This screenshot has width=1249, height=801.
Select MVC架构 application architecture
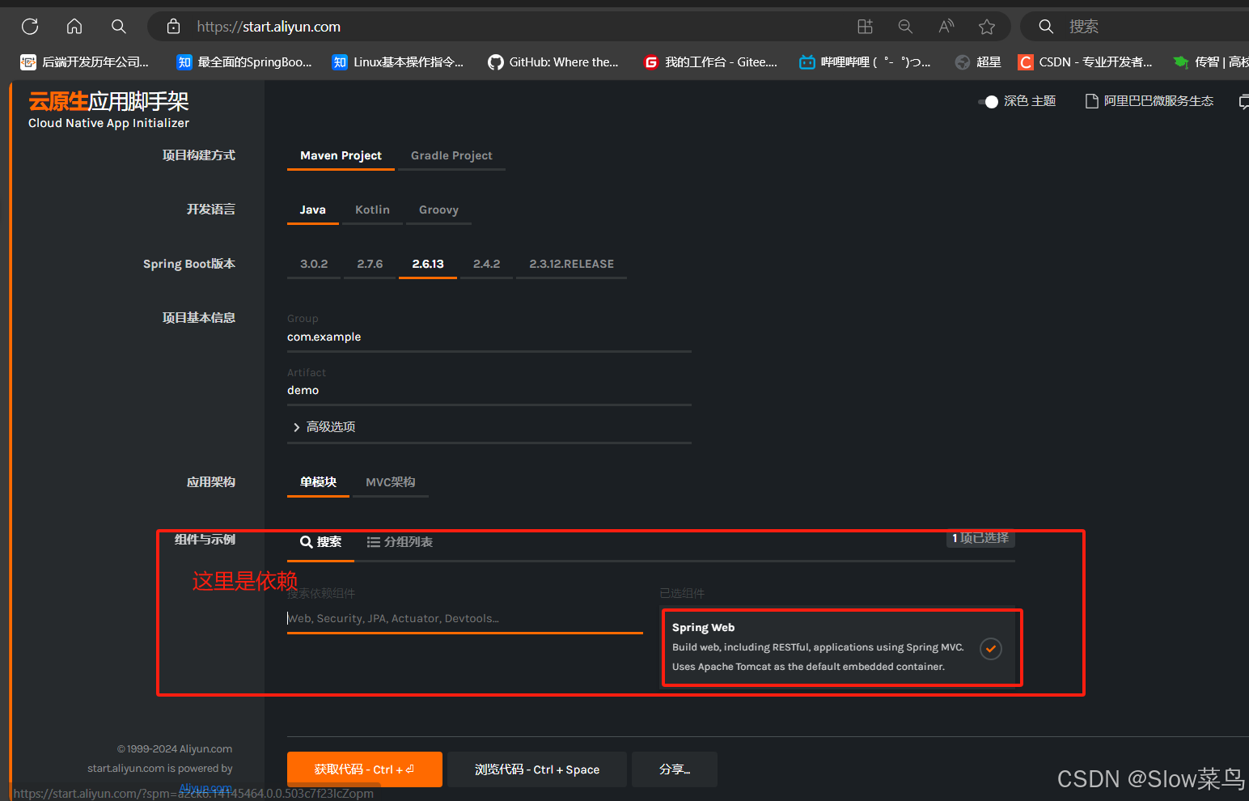coord(391,482)
